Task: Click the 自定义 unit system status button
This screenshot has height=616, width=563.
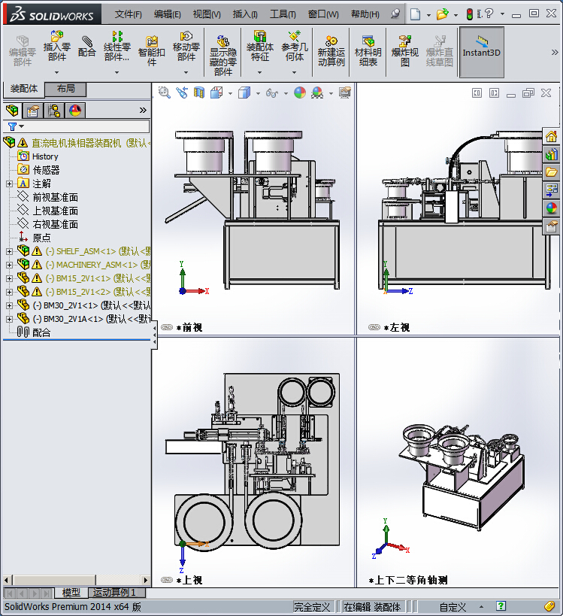Action: coord(453,606)
